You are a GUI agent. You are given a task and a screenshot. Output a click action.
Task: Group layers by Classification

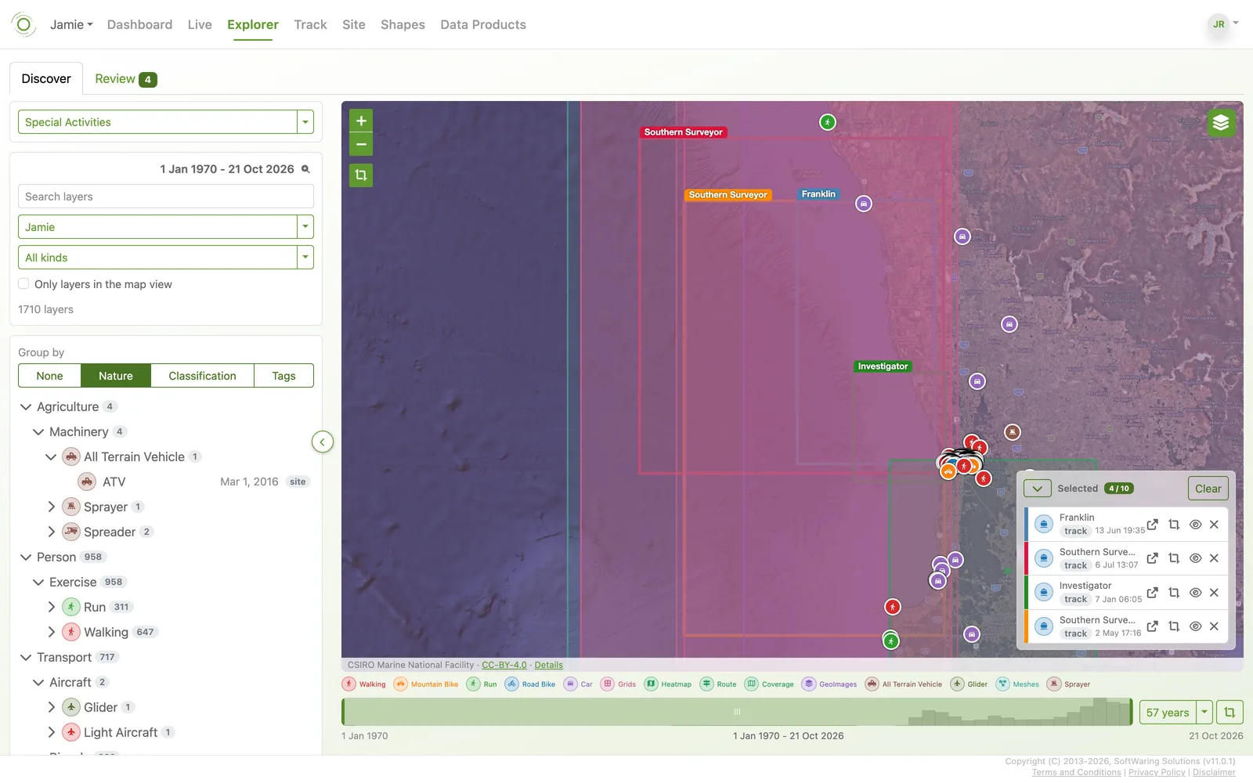[202, 376]
